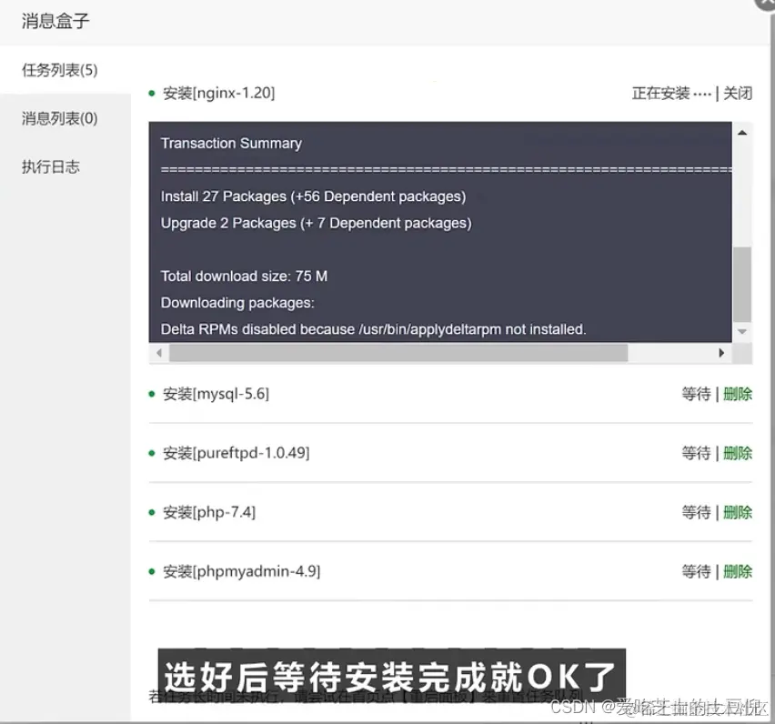
Task: Click the log scroll-right arrow
Action: 721,353
